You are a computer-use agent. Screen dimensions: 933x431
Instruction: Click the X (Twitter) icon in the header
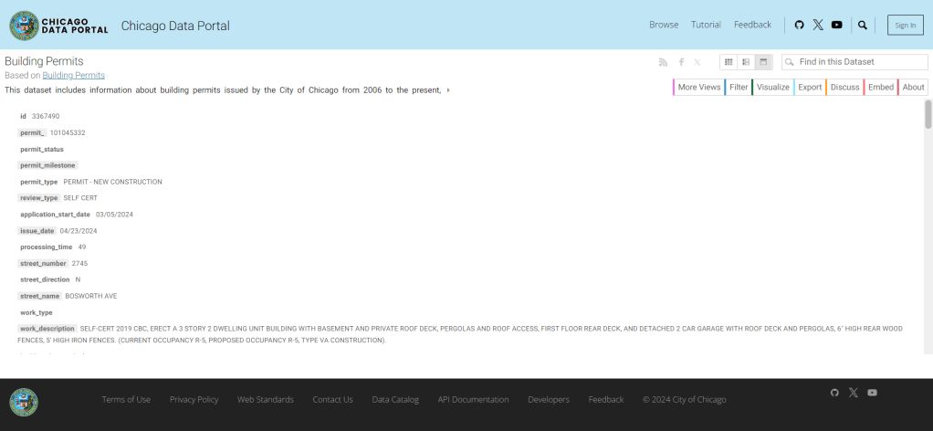pyautogui.click(x=818, y=25)
